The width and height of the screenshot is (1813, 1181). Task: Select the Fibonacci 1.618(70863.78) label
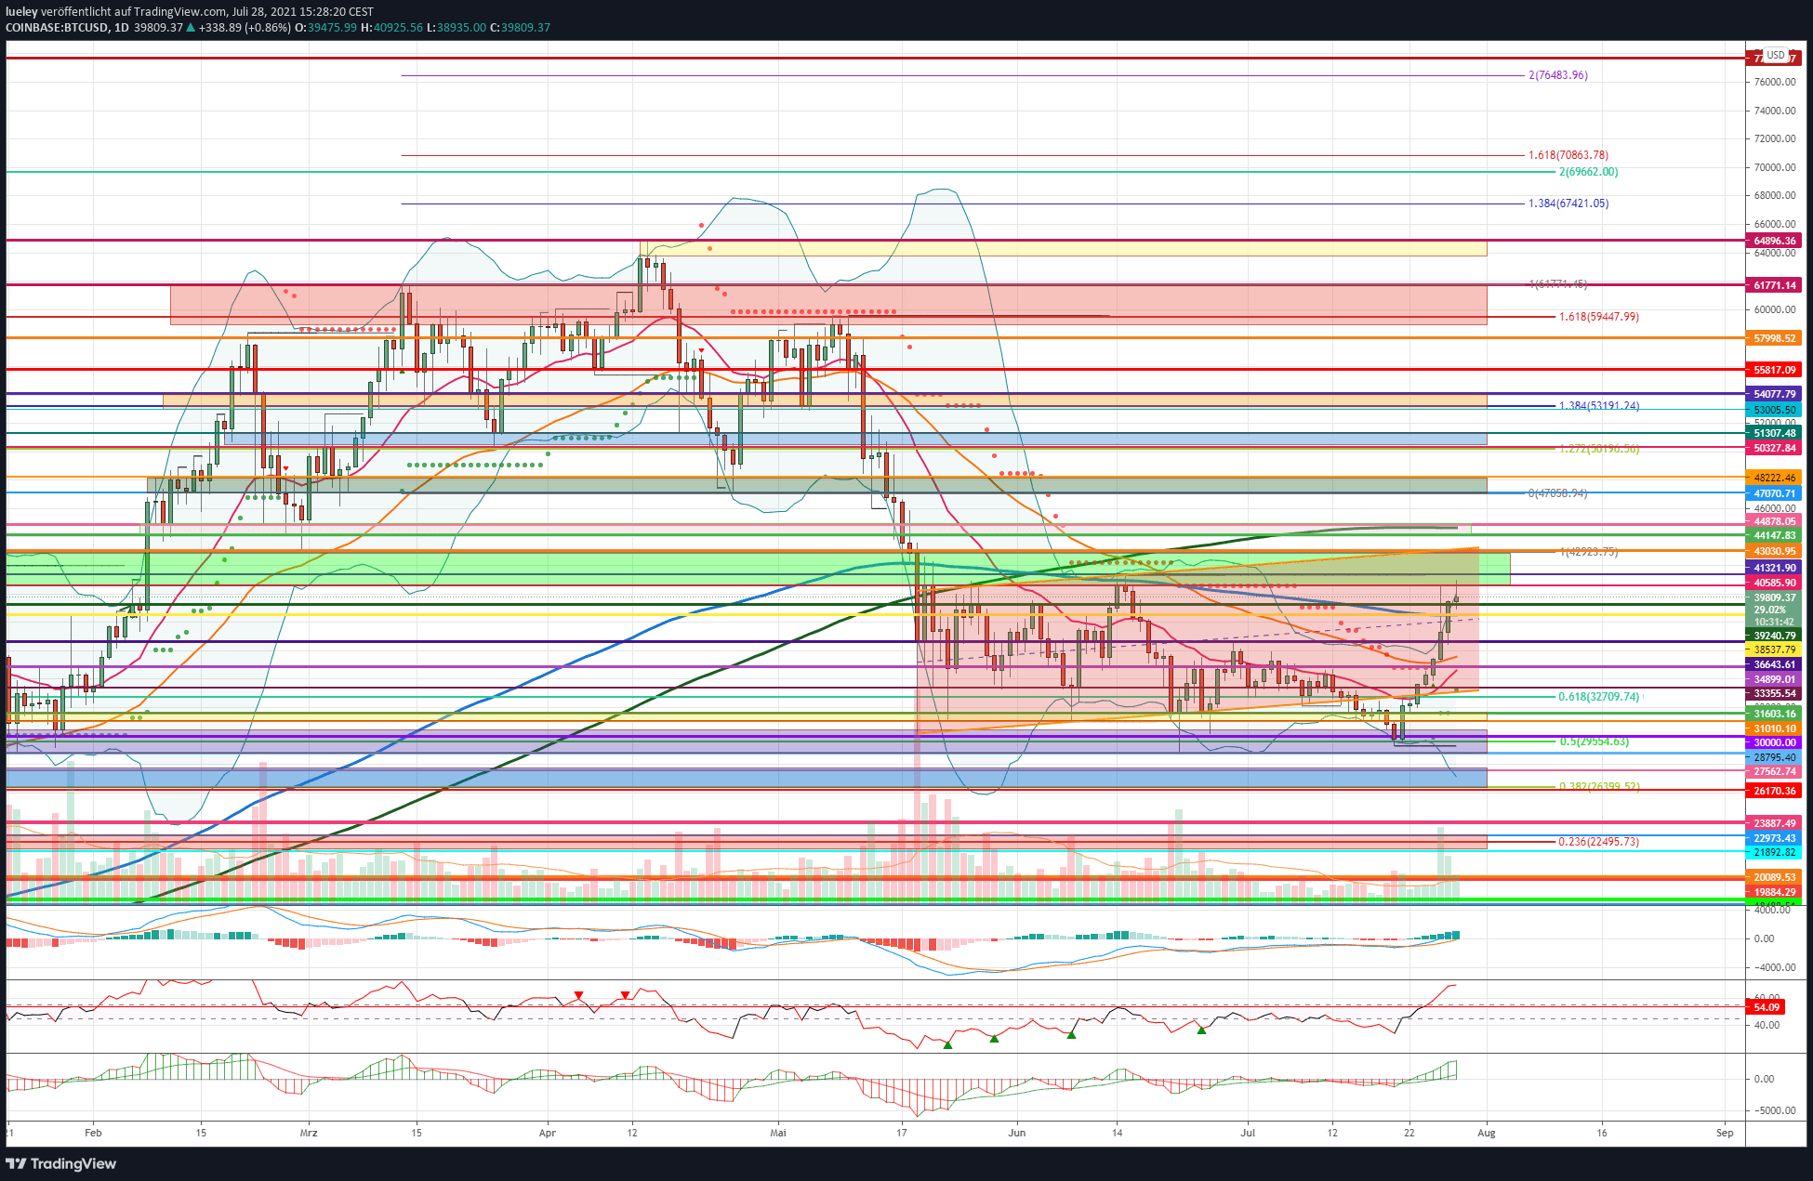tap(1568, 155)
